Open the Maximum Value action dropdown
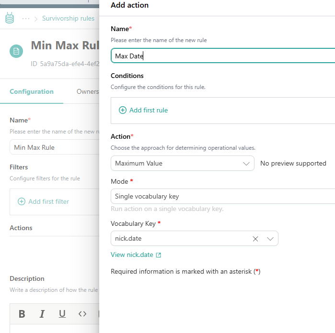This screenshot has height=333, width=335. pyautogui.click(x=183, y=163)
